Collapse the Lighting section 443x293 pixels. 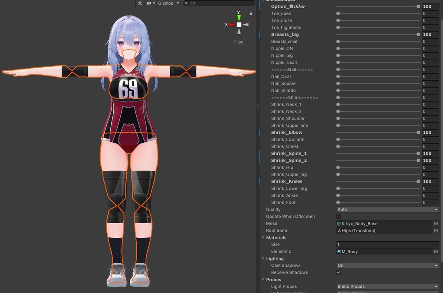click(263, 258)
